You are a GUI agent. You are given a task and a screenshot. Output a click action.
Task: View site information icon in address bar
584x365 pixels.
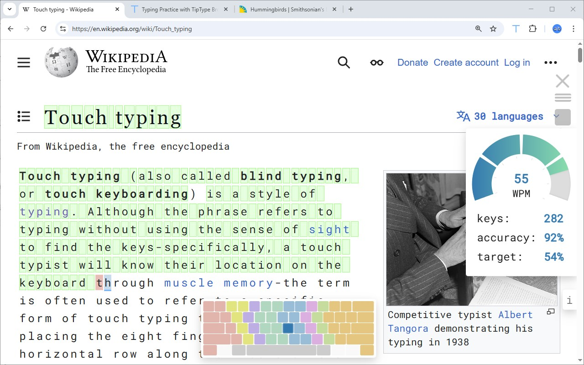(x=63, y=29)
